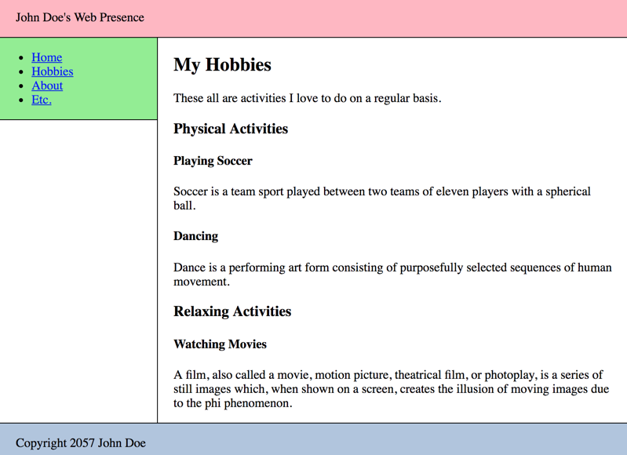Select the Playing Soccer subheading
This screenshot has width=627, height=455.
pos(213,161)
